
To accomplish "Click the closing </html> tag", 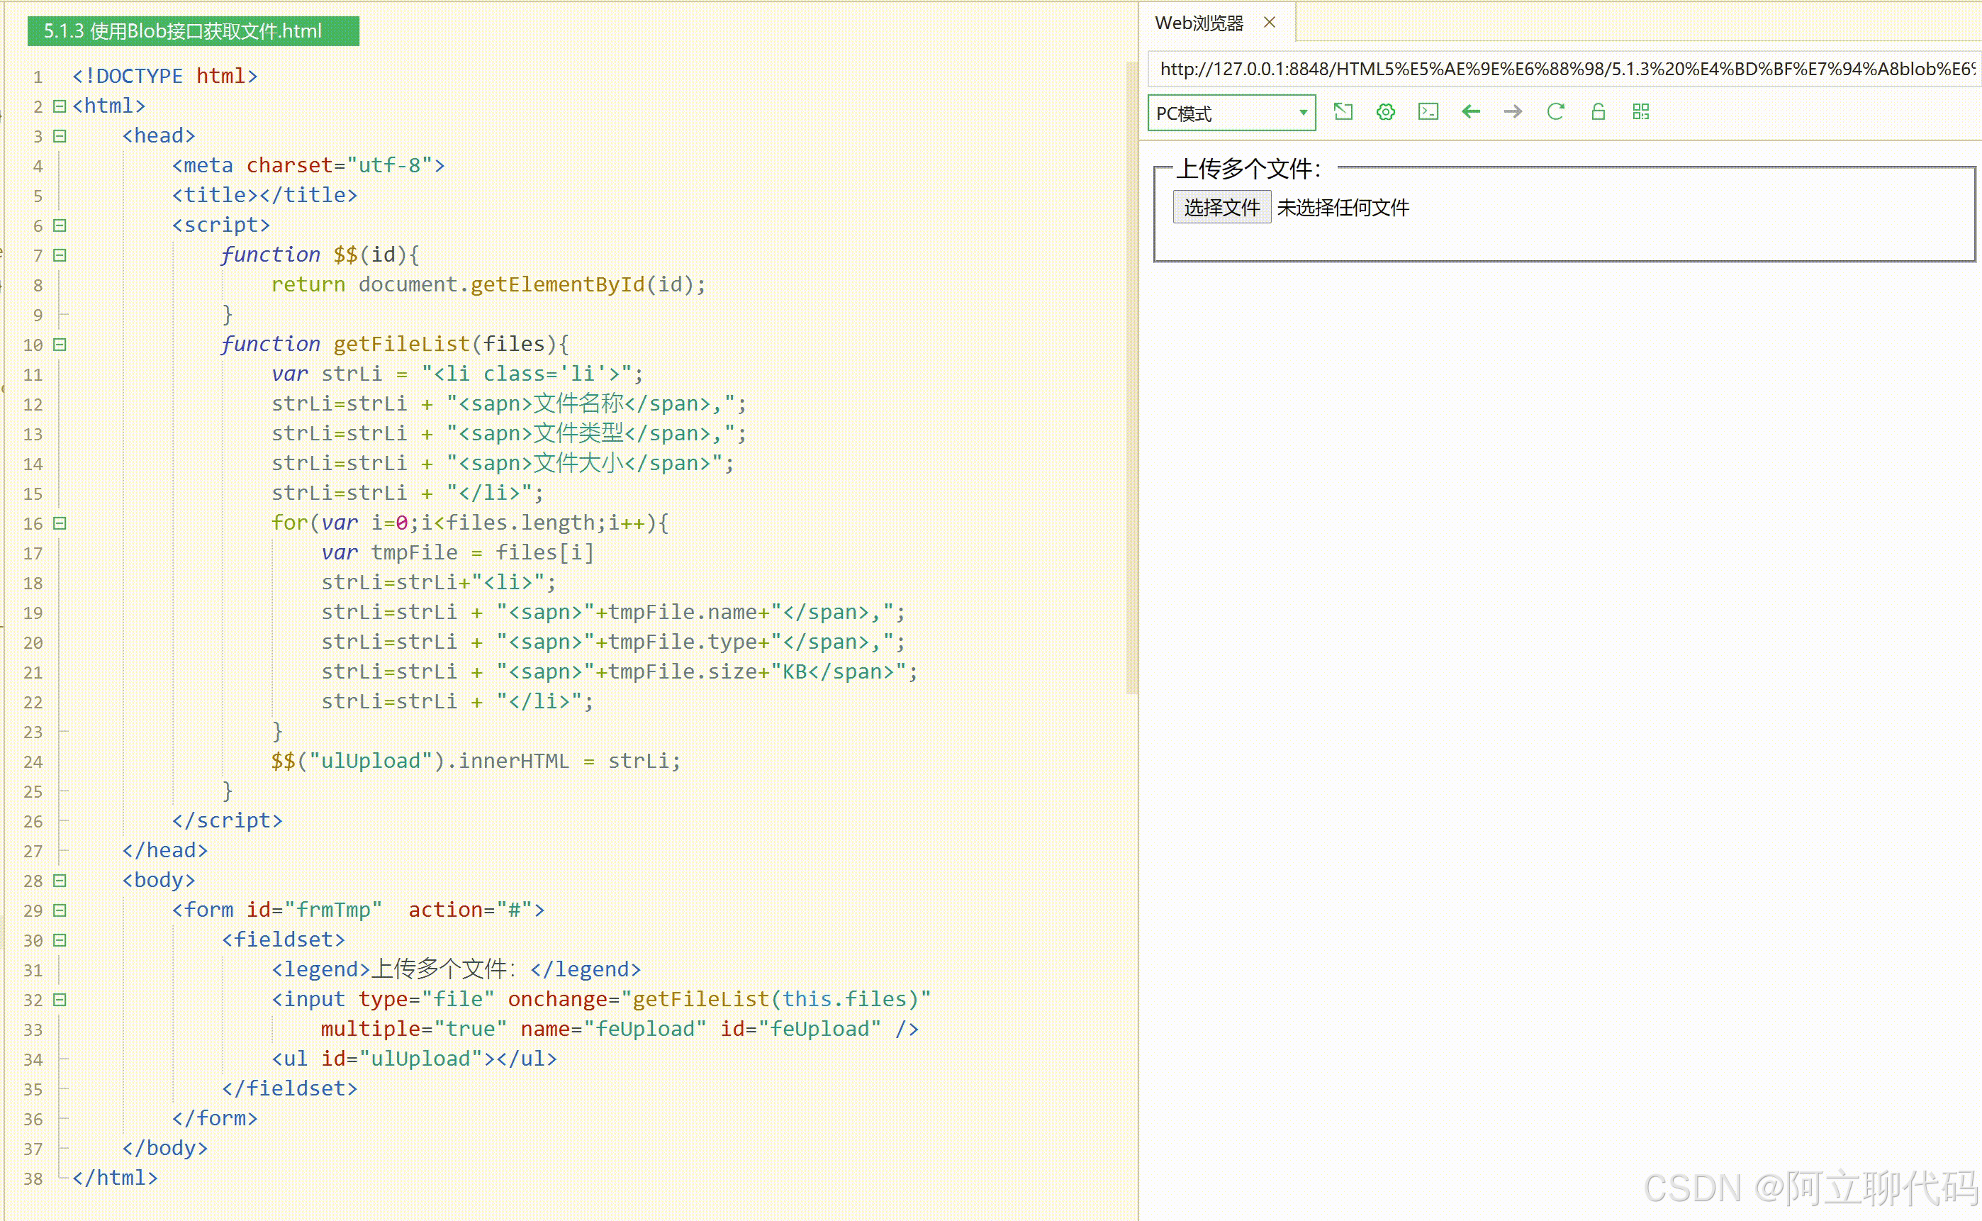I will [115, 1178].
